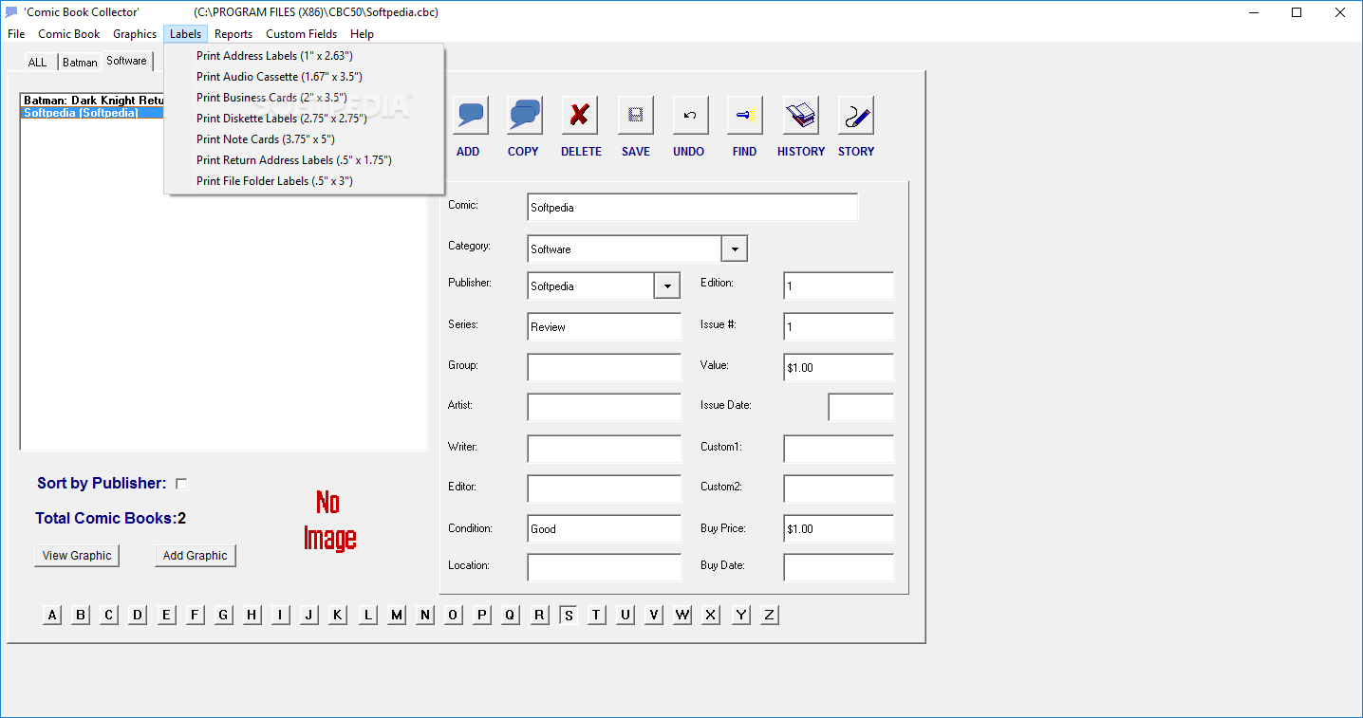Click the FIND toolbar icon
Viewport: 1363px width, 718px height.
click(x=744, y=116)
